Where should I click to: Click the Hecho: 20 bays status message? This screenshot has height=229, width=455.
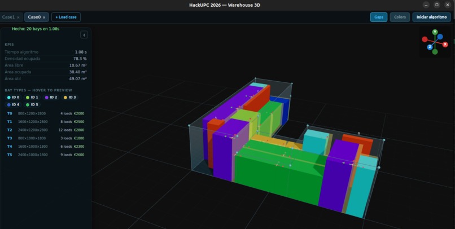[x=36, y=29]
